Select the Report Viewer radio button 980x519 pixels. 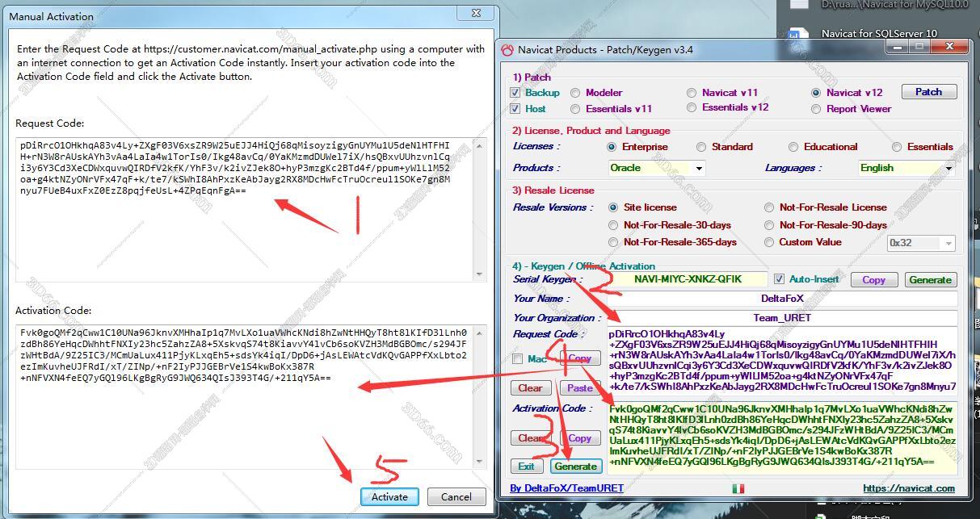click(x=816, y=109)
